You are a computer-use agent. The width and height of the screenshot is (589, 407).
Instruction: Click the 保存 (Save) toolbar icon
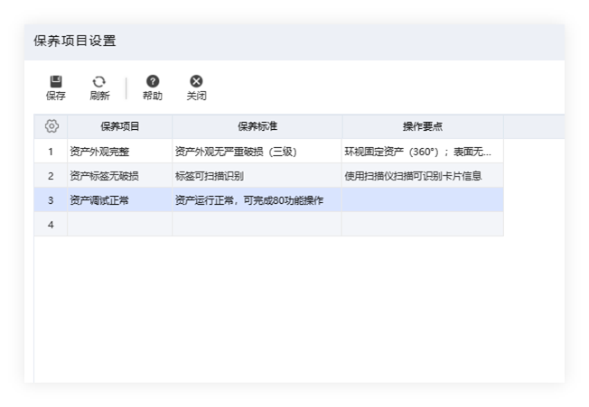pos(56,87)
